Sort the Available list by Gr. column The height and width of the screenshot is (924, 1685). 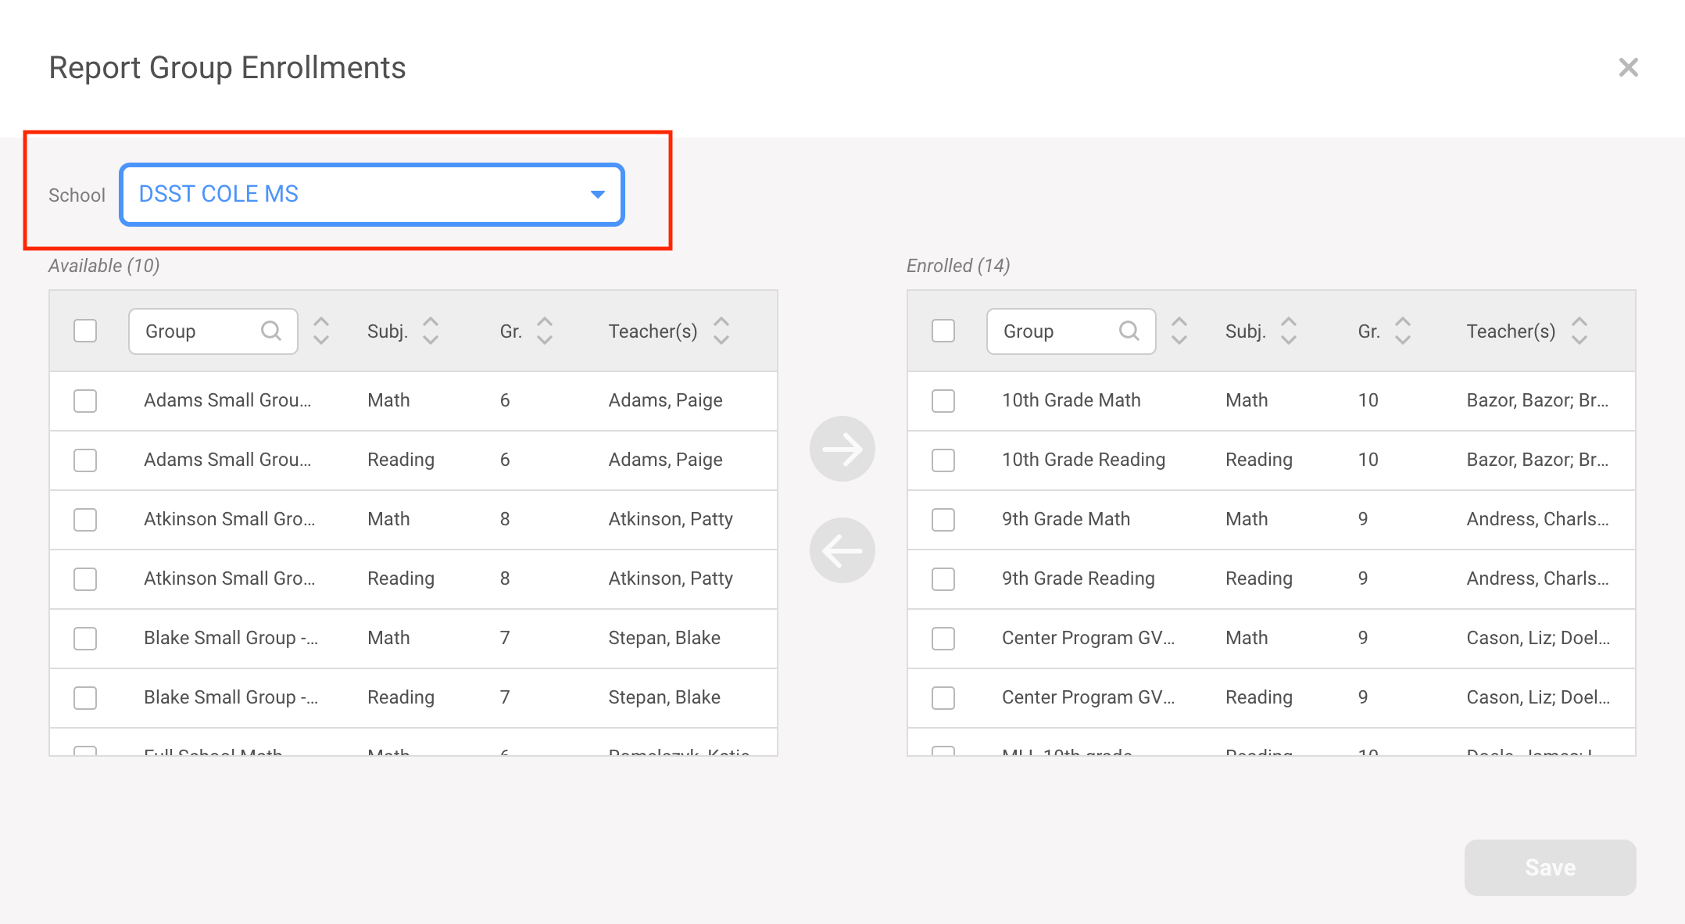(545, 331)
